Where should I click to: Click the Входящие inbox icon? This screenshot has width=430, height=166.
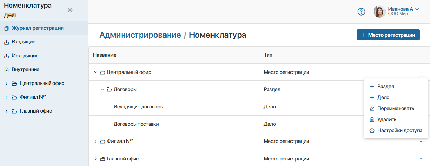[x=6, y=42]
